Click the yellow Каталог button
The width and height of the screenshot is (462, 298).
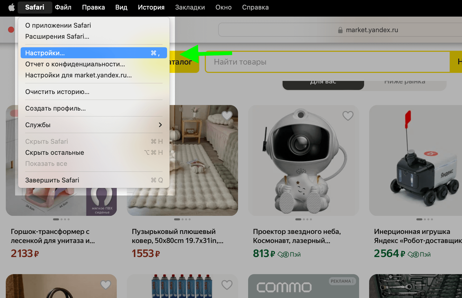click(184, 62)
